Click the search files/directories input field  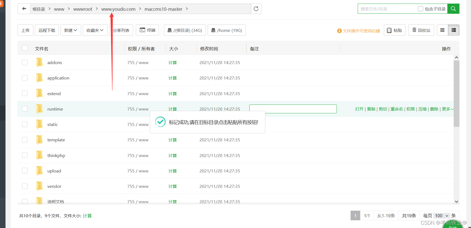(388, 9)
